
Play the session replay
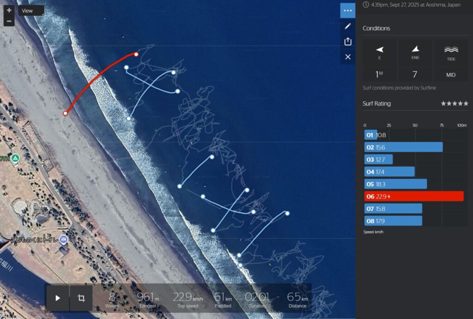click(58, 298)
